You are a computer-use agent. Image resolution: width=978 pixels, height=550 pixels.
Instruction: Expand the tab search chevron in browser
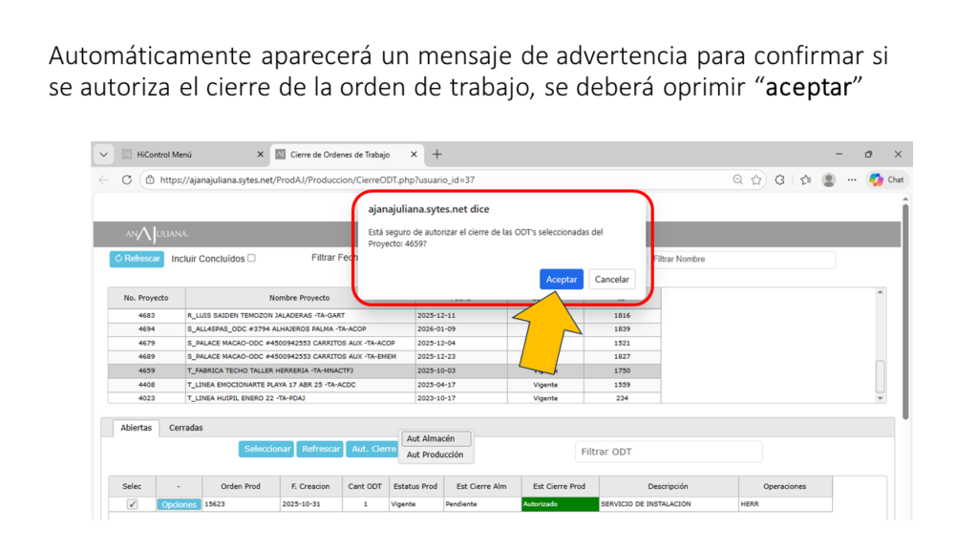tap(104, 154)
